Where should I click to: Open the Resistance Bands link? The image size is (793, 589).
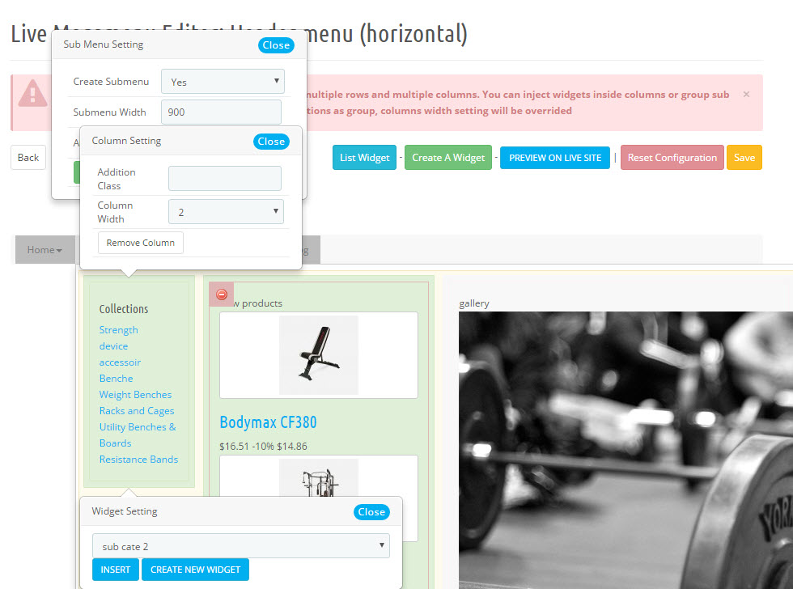138,459
